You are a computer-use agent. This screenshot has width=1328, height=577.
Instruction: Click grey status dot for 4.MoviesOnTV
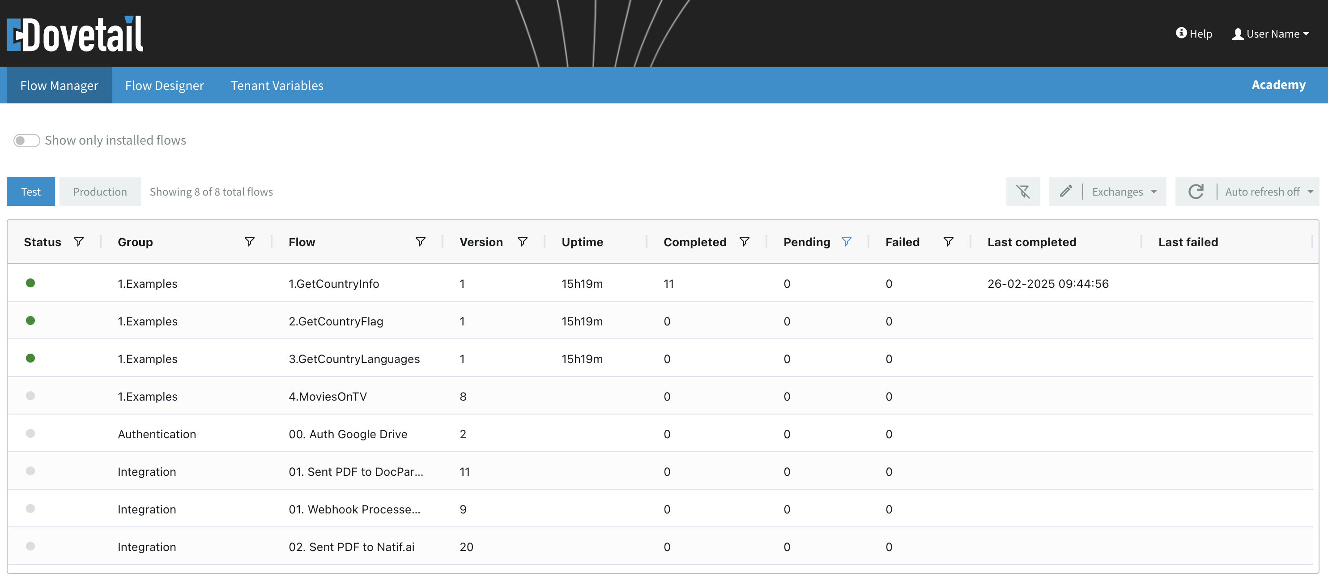(x=30, y=396)
